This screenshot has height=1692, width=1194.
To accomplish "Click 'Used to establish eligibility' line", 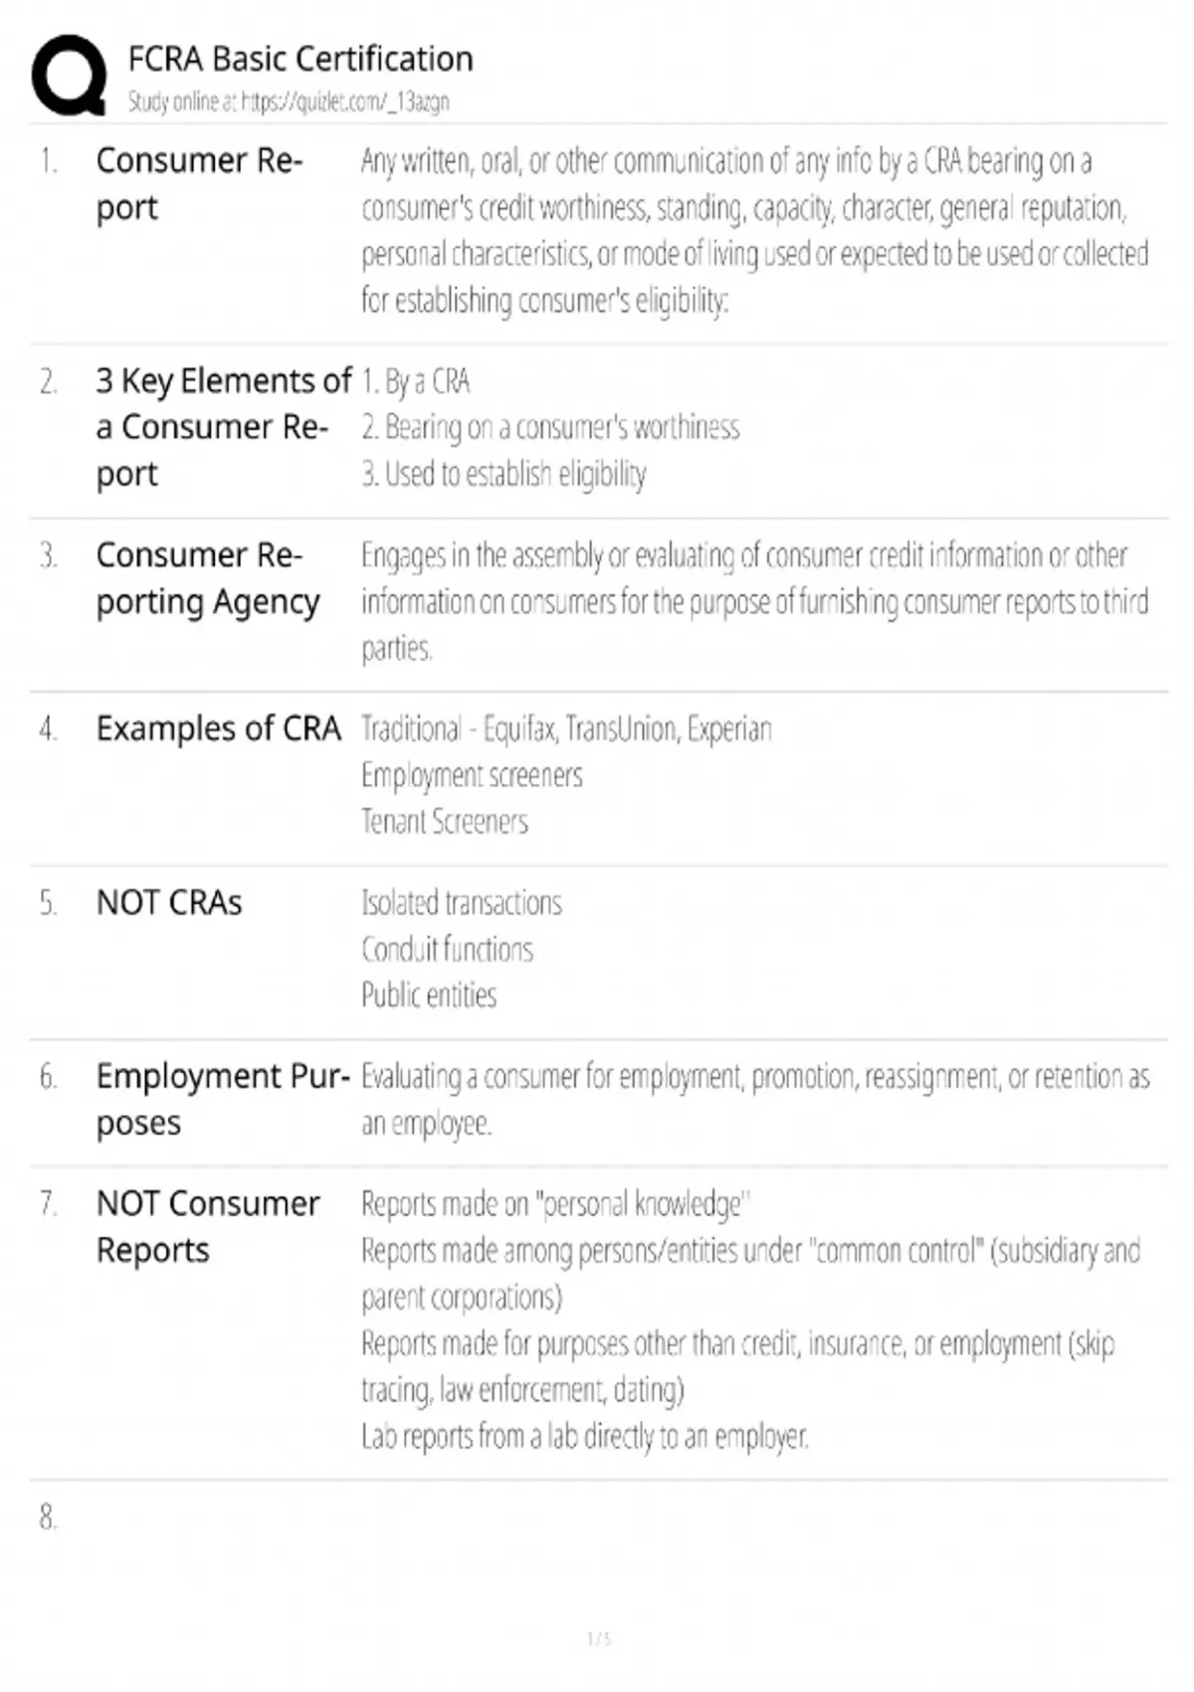I will coord(504,474).
